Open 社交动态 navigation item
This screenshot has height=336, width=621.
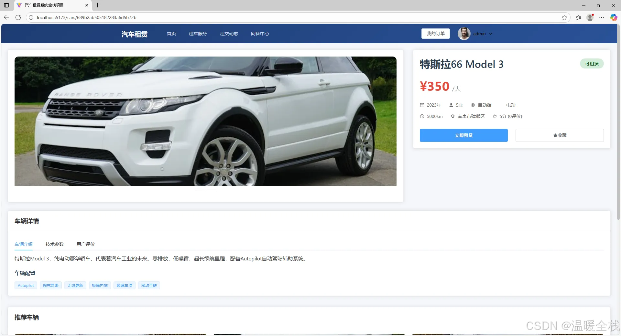pyautogui.click(x=229, y=34)
